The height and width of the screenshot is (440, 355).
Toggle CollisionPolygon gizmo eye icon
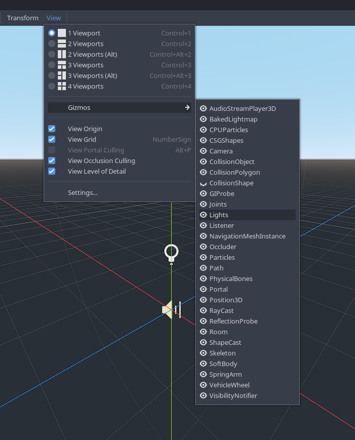pyautogui.click(x=203, y=172)
